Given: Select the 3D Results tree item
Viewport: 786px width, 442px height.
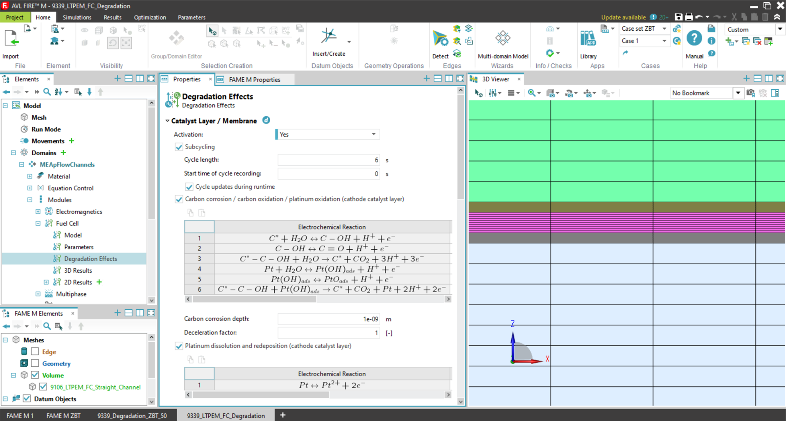Looking at the screenshot, I should pos(78,271).
